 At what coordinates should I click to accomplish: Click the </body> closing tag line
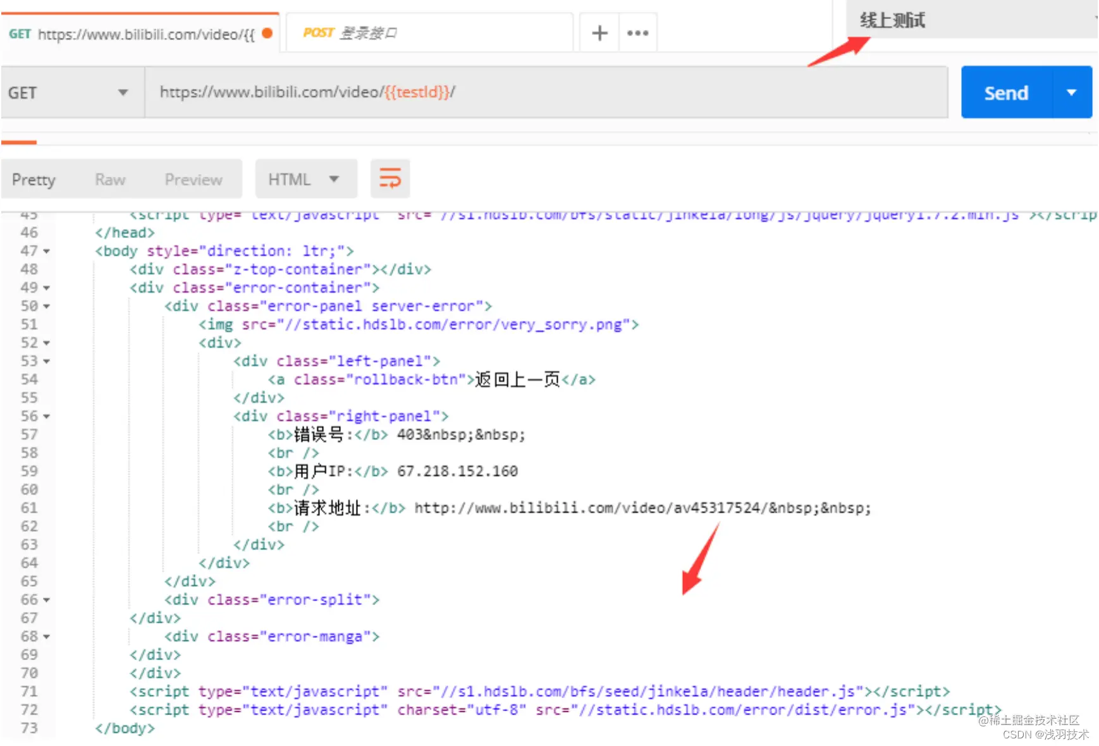pyautogui.click(x=125, y=728)
